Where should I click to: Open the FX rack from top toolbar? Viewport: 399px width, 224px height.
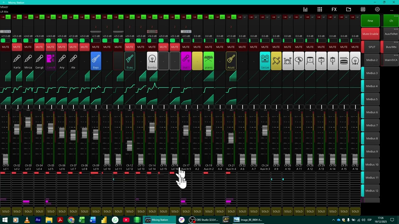(334, 9)
